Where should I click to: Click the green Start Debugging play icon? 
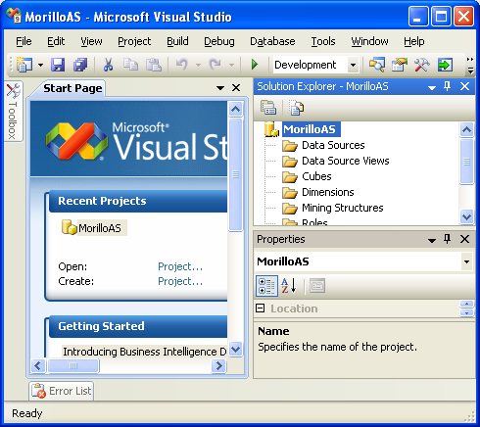[x=255, y=65]
